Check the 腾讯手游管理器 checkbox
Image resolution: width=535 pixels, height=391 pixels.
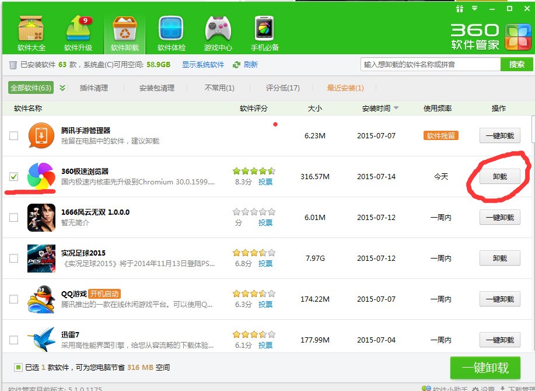pos(14,135)
